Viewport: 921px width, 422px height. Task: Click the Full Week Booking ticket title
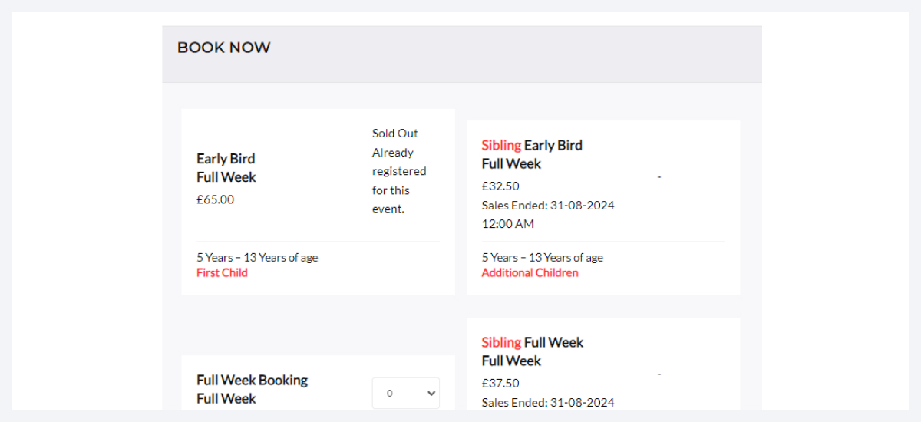pyautogui.click(x=252, y=388)
